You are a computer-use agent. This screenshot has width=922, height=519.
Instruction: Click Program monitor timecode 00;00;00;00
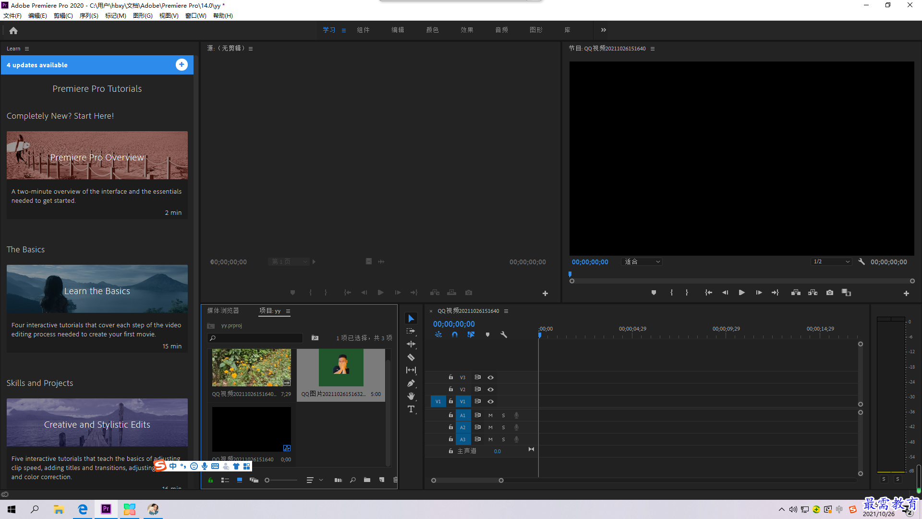coord(590,262)
